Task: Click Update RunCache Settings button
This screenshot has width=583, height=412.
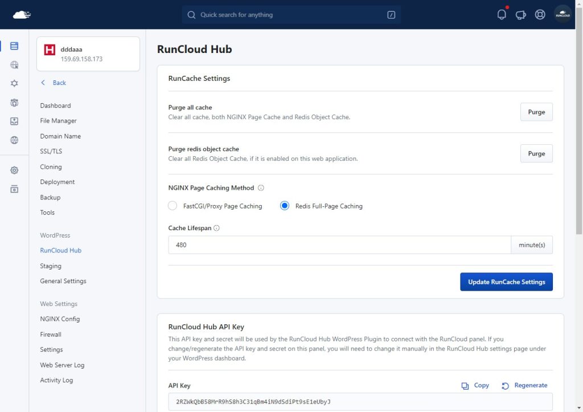Action: (x=506, y=282)
